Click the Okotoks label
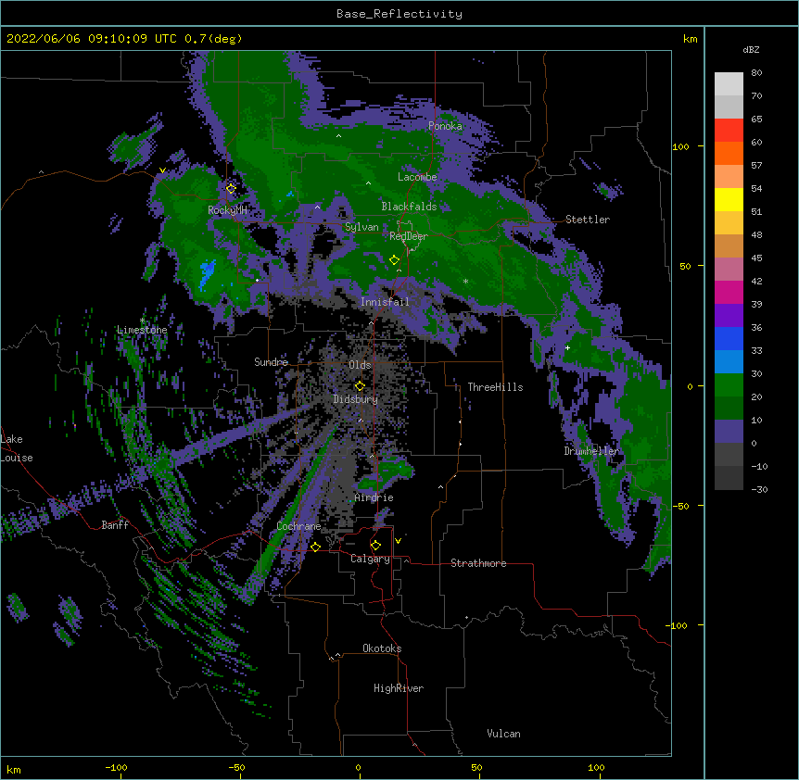The height and width of the screenshot is (780, 799). click(x=382, y=648)
